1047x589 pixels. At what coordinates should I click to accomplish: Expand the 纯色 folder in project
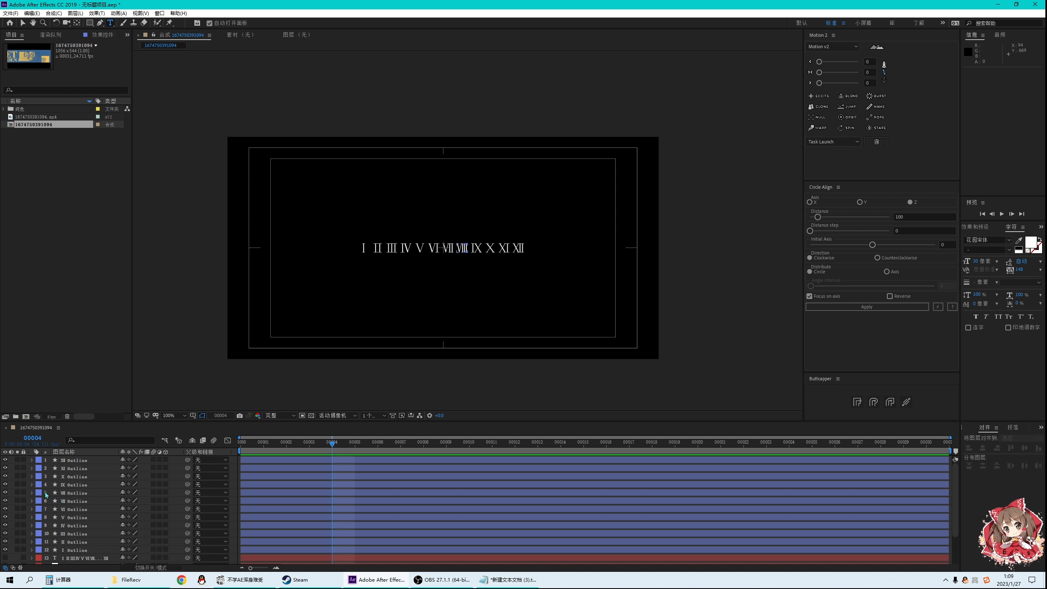(x=3, y=109)
